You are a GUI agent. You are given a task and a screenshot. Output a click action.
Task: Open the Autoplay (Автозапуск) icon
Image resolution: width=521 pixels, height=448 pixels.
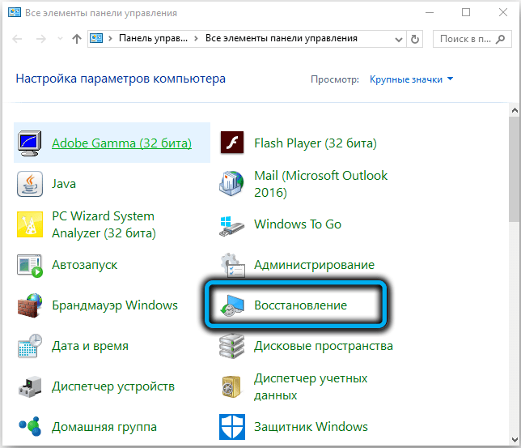[x=30, y=265]
